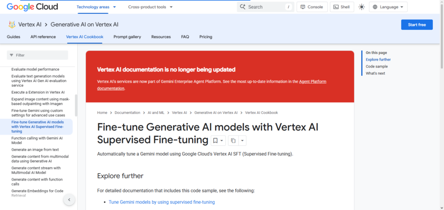Launch the Cloud Shell
The height and width of the screenshot is (210, 444).
342,7
